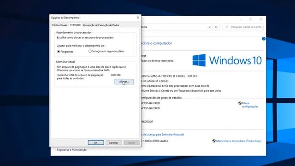Click the Agendamento do processador label
The height and width of the screenshot is (166, 295).
point(74,32)
